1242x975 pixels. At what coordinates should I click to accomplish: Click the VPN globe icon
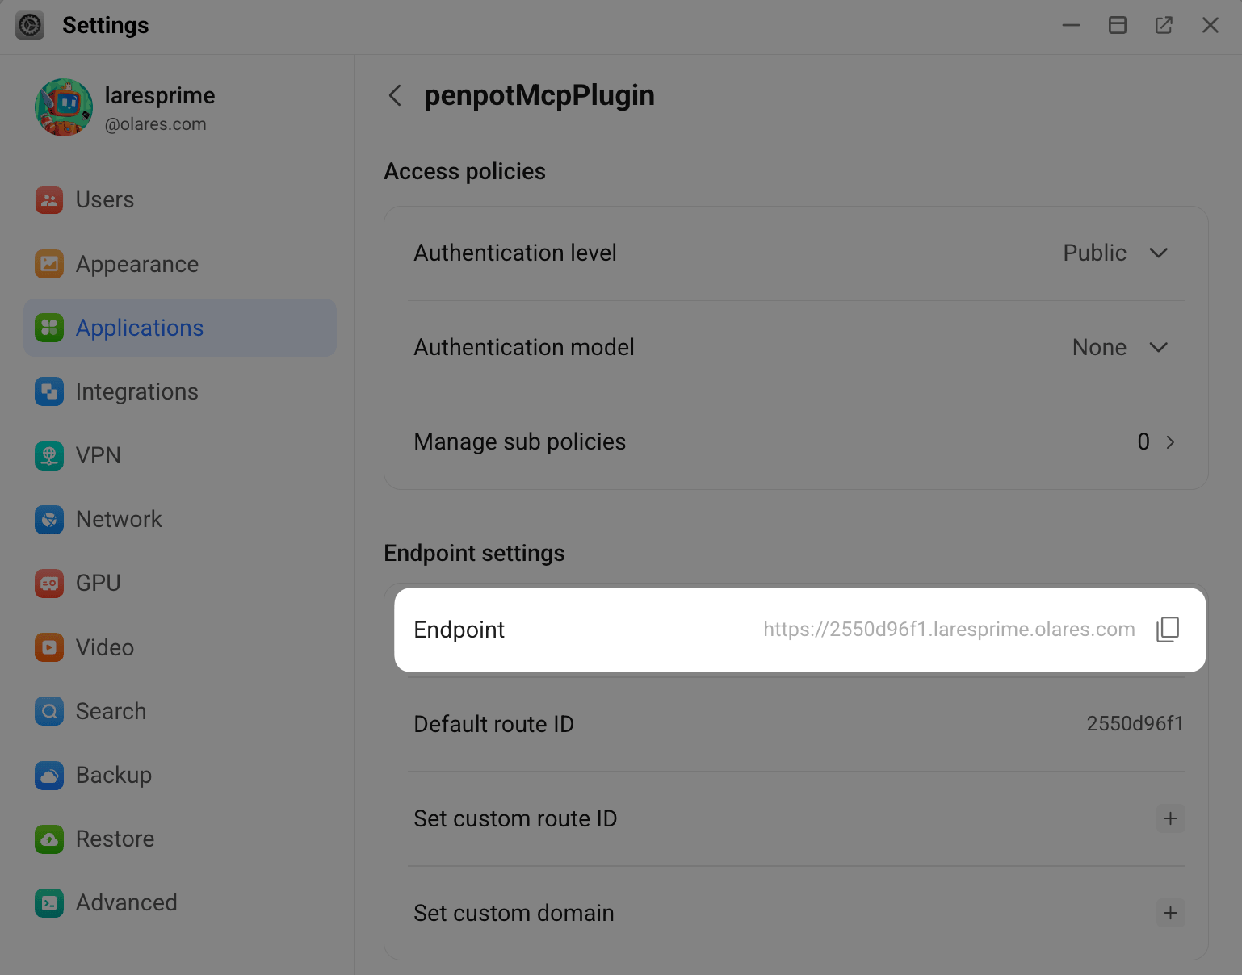pyautogui.click(x=49, y=455)
